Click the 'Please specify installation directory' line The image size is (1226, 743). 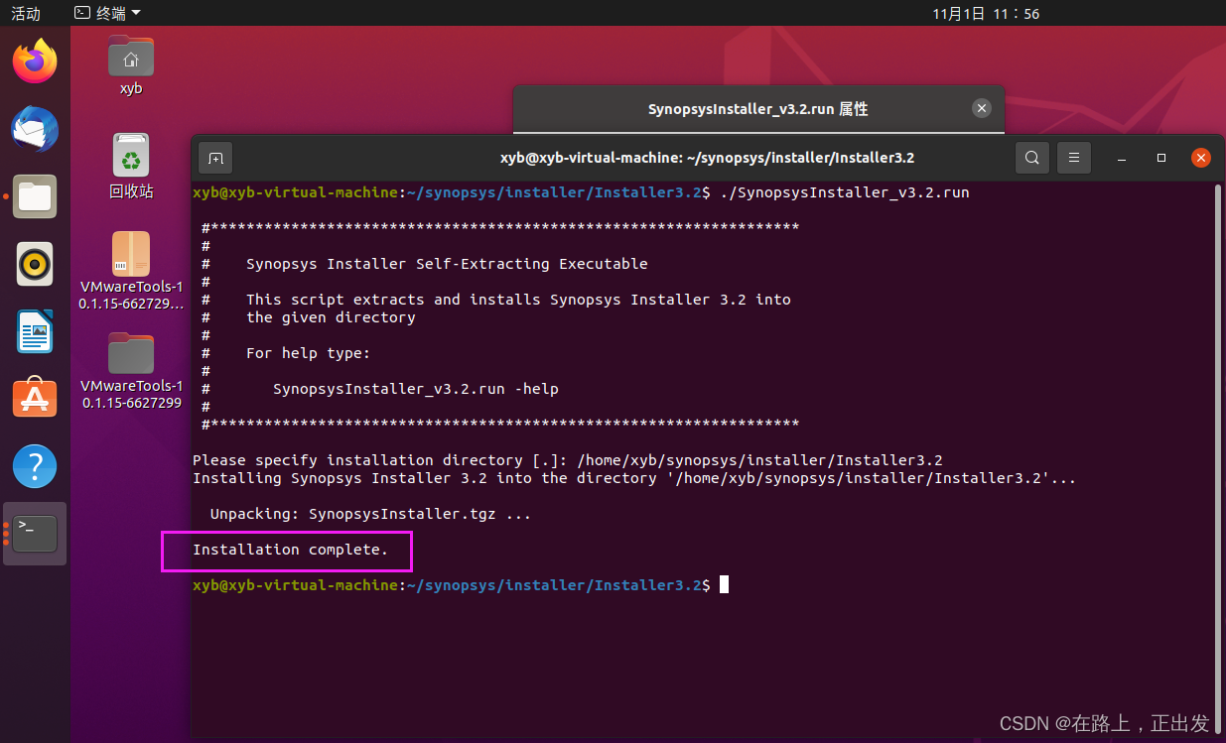[x=568, y=460]
